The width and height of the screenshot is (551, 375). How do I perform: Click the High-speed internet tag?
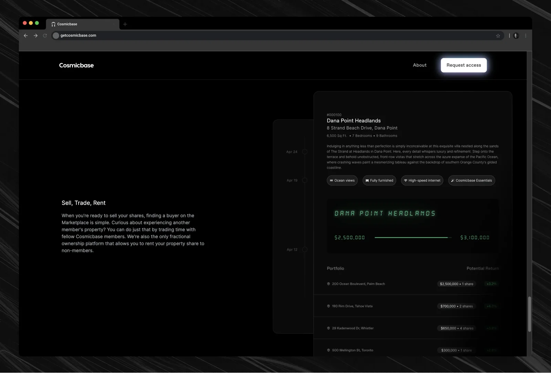pyautogui.click(x=422, y=181)
